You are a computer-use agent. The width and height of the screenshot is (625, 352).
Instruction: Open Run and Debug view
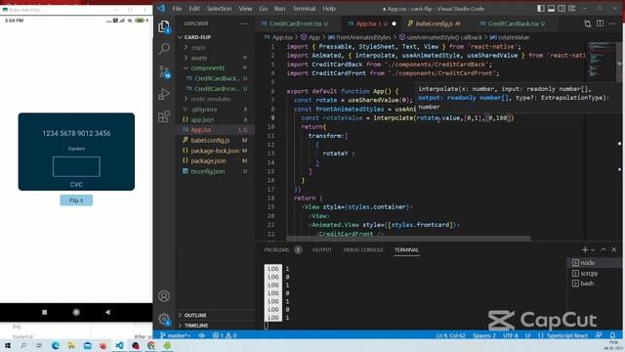tap(164, 94)
